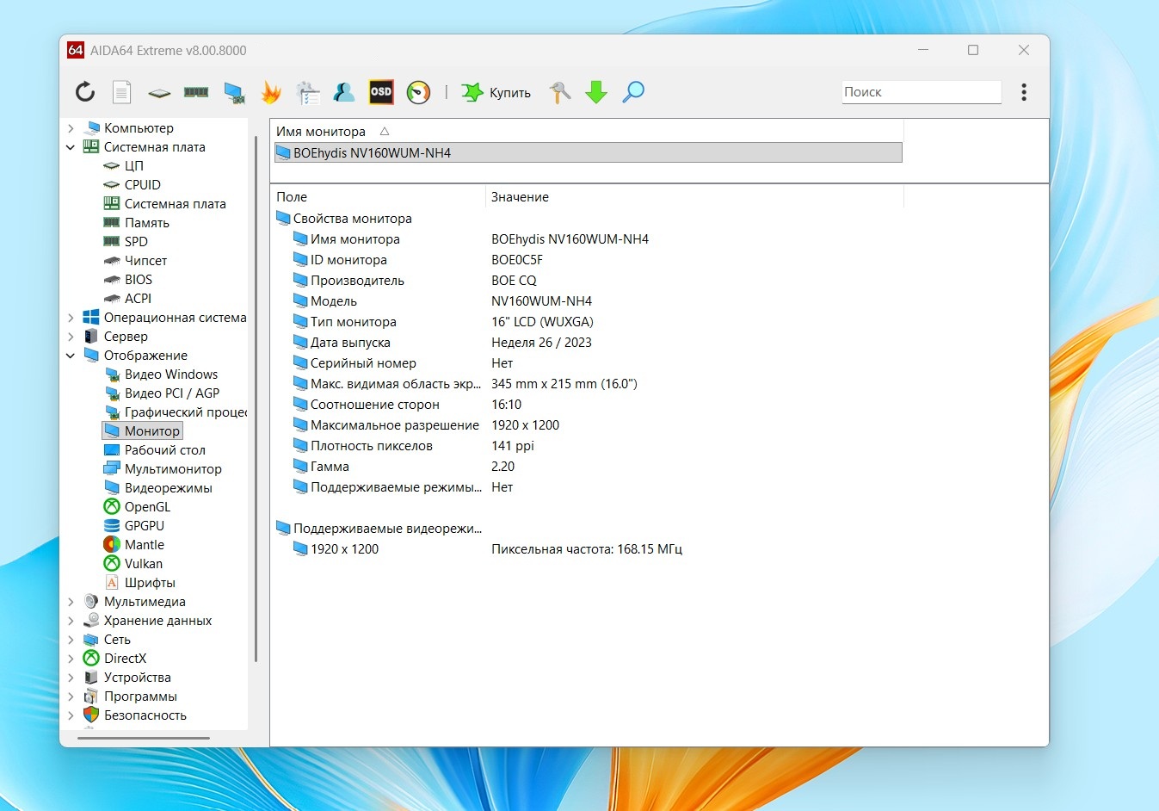The width and height of the screenshot is (1159, 811).
Task: Open the OSD panel icon
Action: (381, 92)
